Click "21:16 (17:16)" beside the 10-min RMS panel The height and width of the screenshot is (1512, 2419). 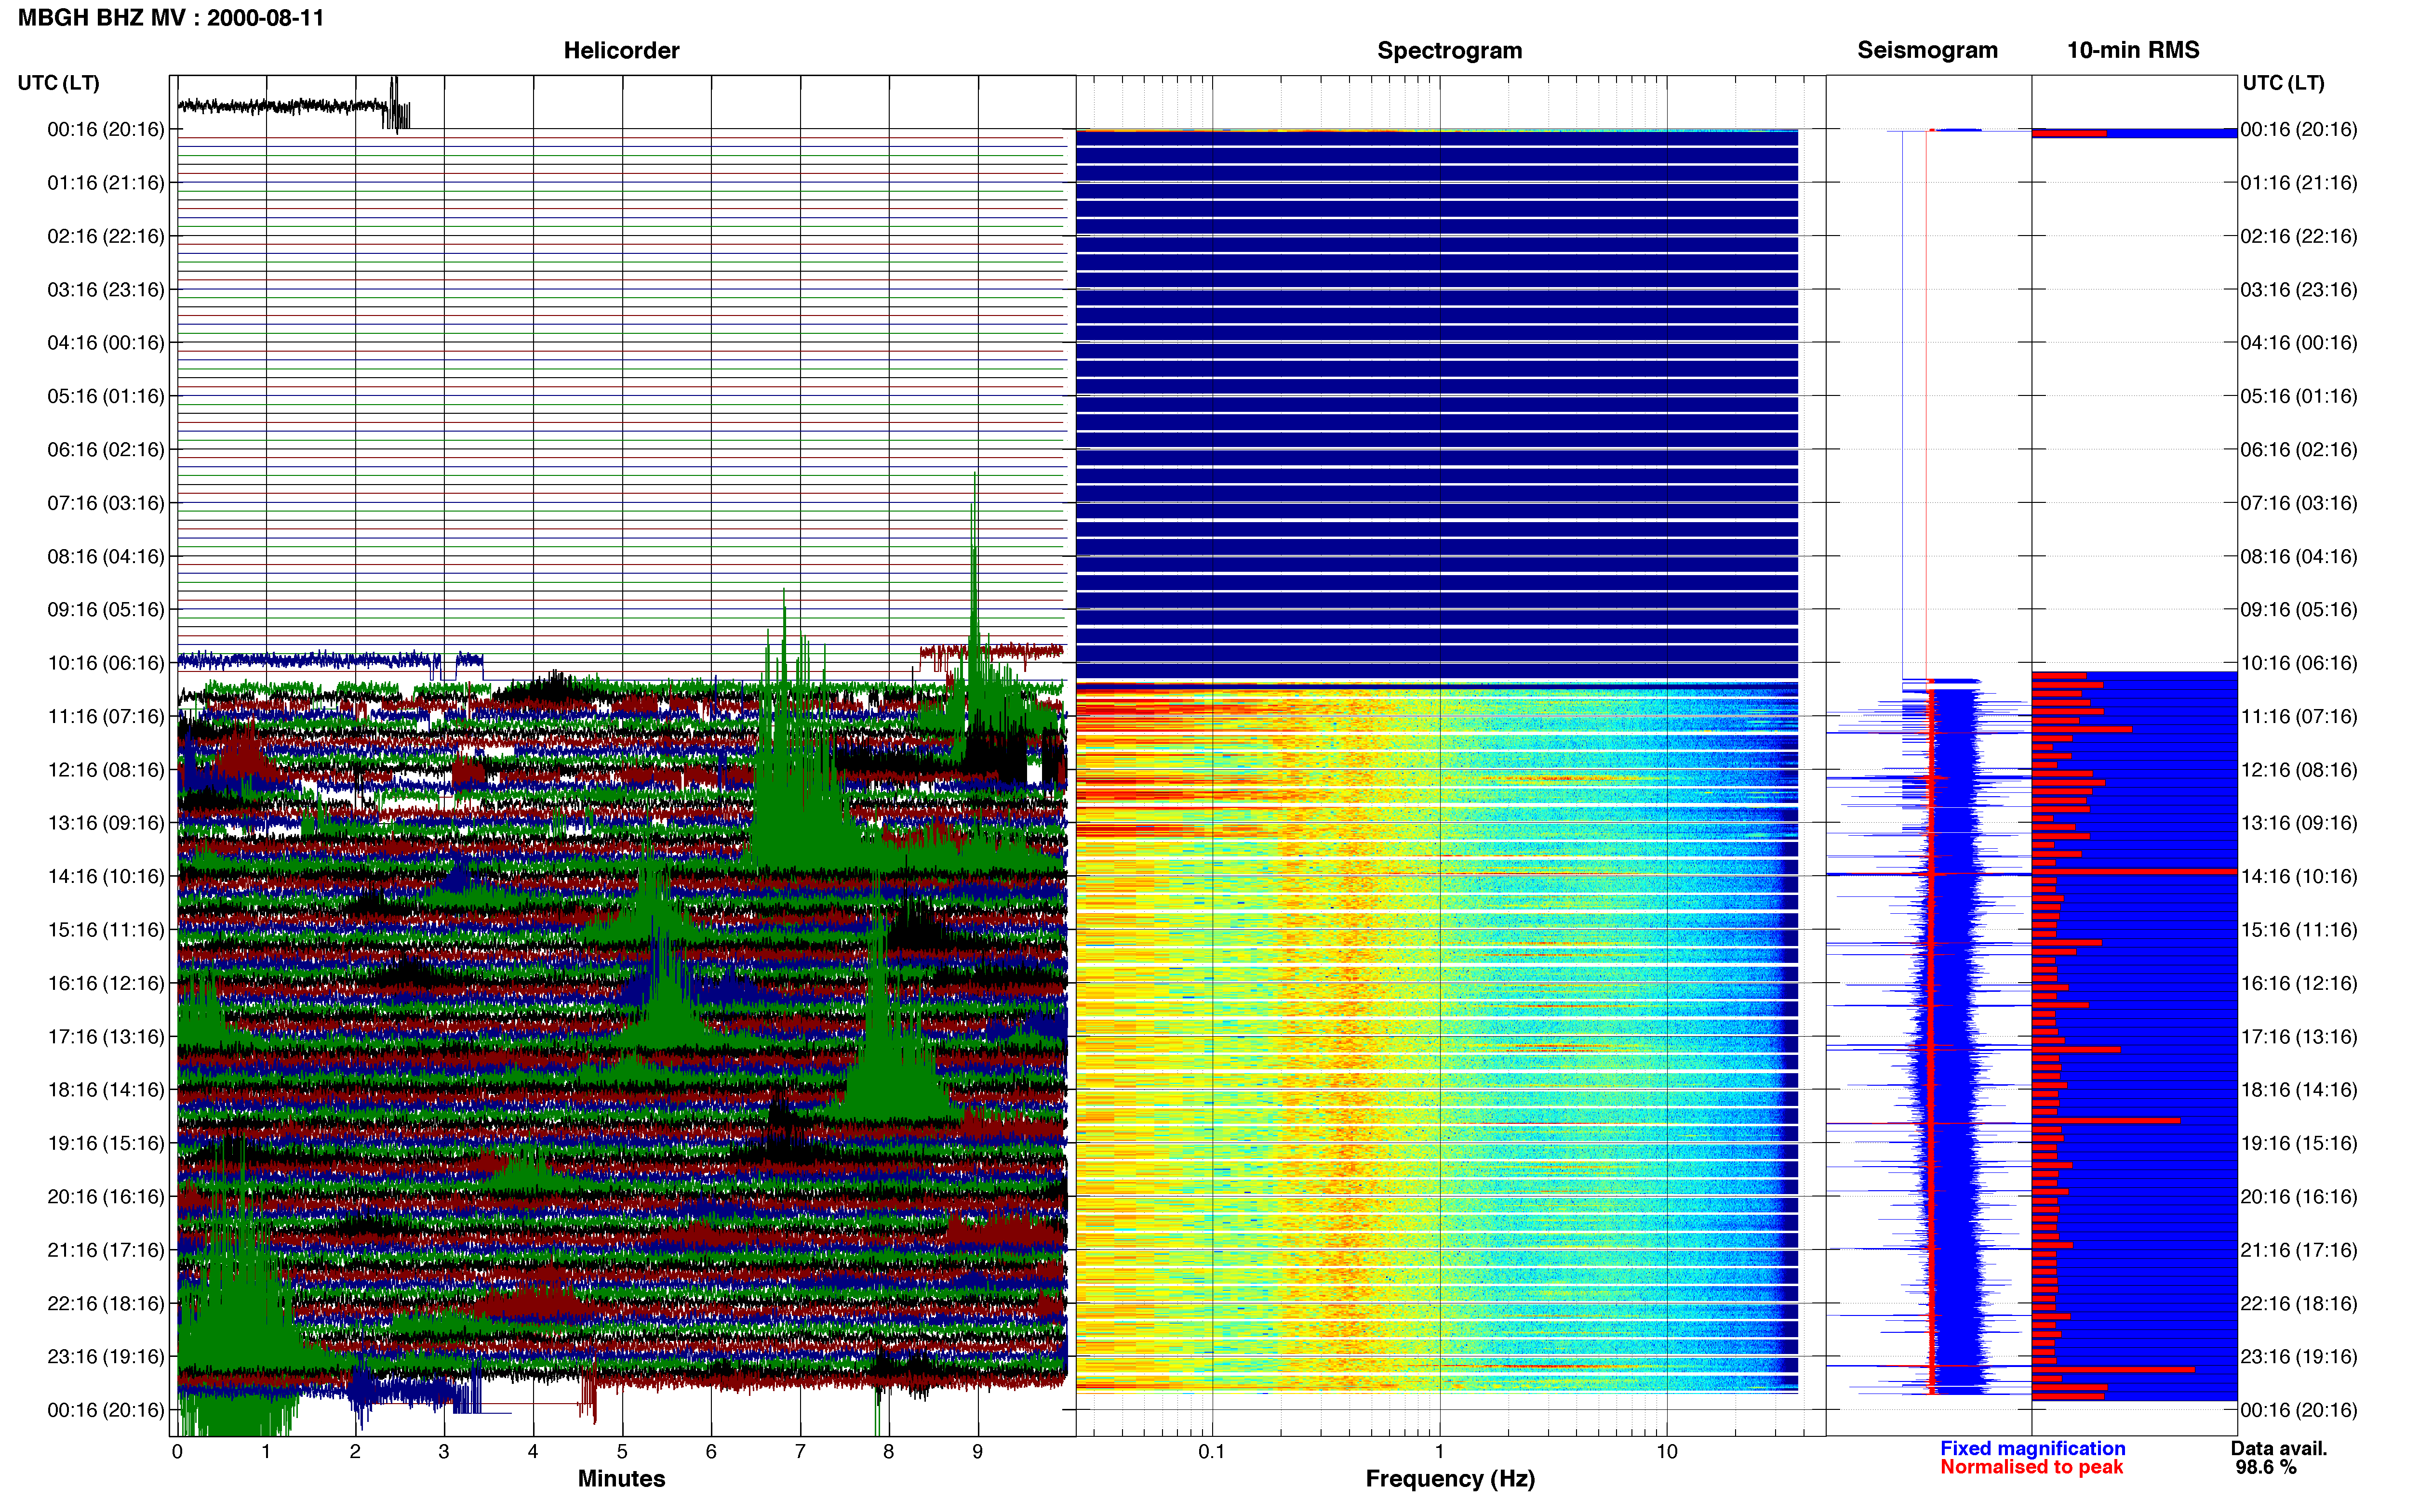[x=2299, y=1250]
